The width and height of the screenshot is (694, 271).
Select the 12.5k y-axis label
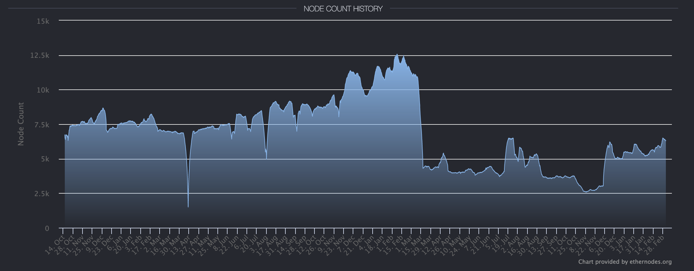[x=40, y=56]
